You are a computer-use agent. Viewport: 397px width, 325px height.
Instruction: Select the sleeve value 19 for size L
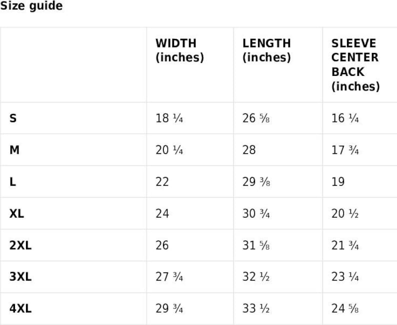(x=338, y=182)
